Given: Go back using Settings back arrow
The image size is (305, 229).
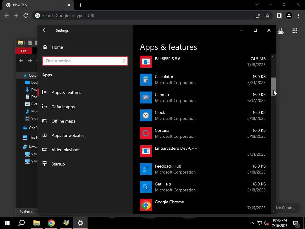Looking at the screenshot, I should (45, 30).
